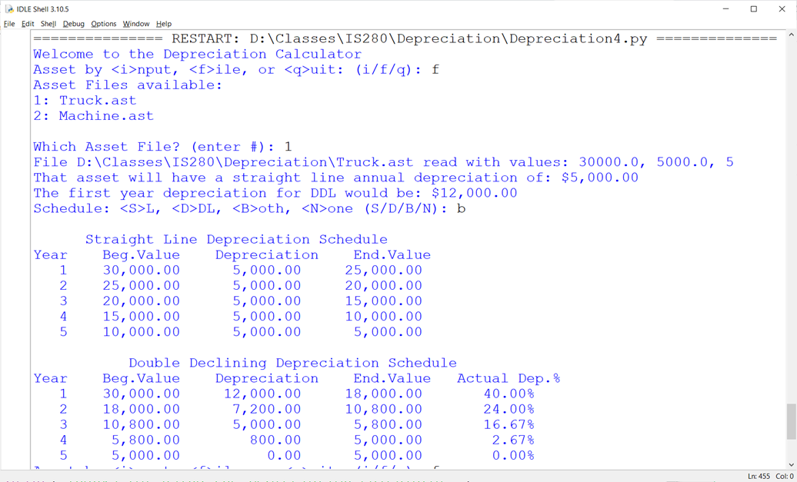Image resolution: width=797 pixels, height=482 pixels.
Task: Click the 'Actual Dep.%' column header
Action: point(509,379)
